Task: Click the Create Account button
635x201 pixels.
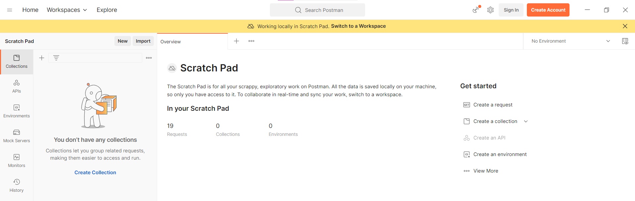Action: 548,10
